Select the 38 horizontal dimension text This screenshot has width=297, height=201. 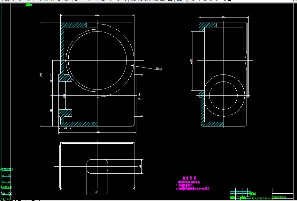[65, 128]
